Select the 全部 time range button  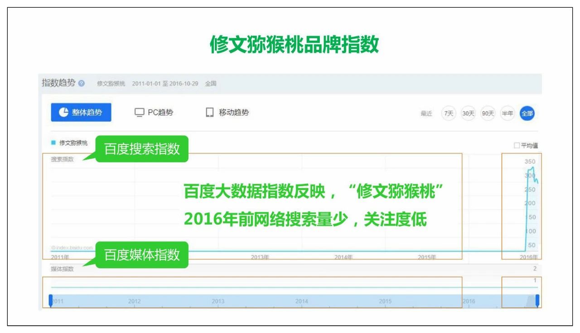coord(527,113)
